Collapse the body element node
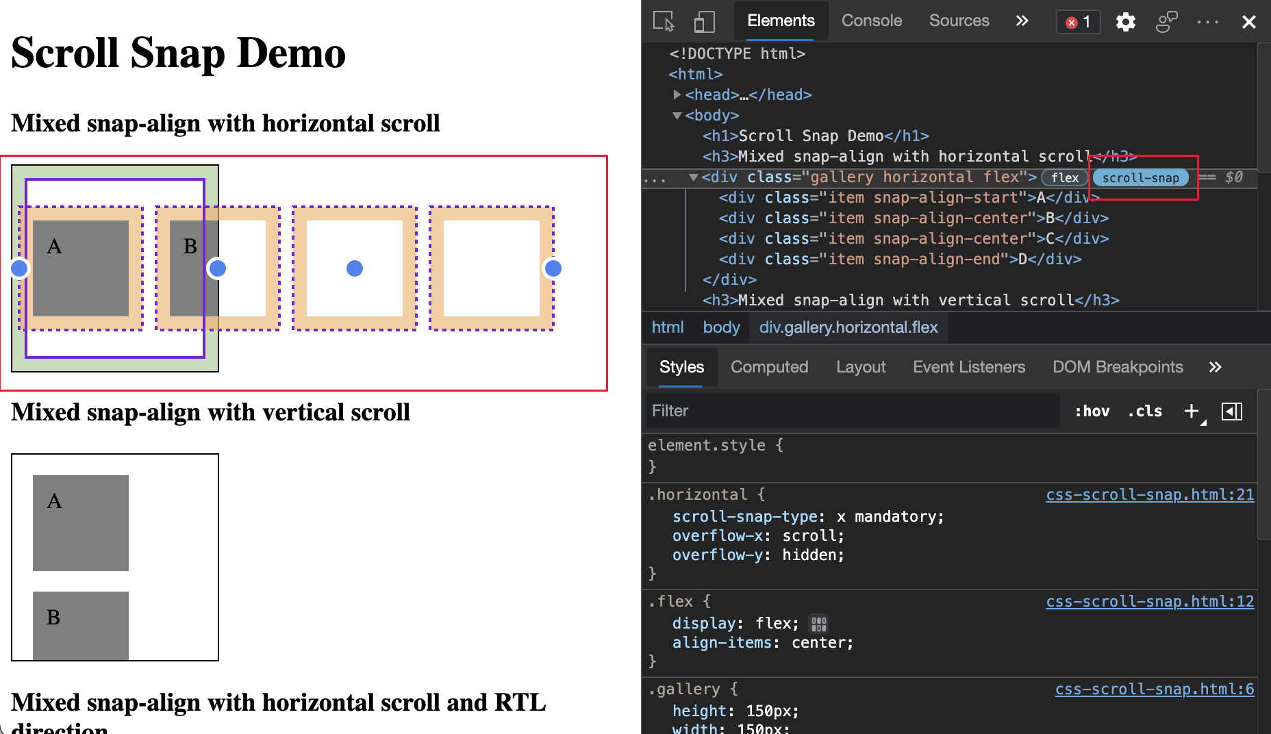Image resolution: width=1271 pixels, height=734 pixels. [x=677, y=115]
